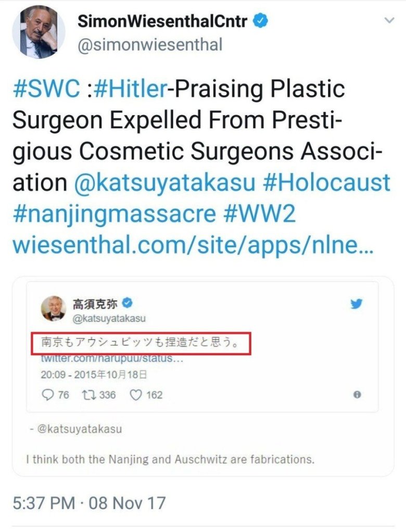Click the info icon in embedded tweet

[358, 394]
